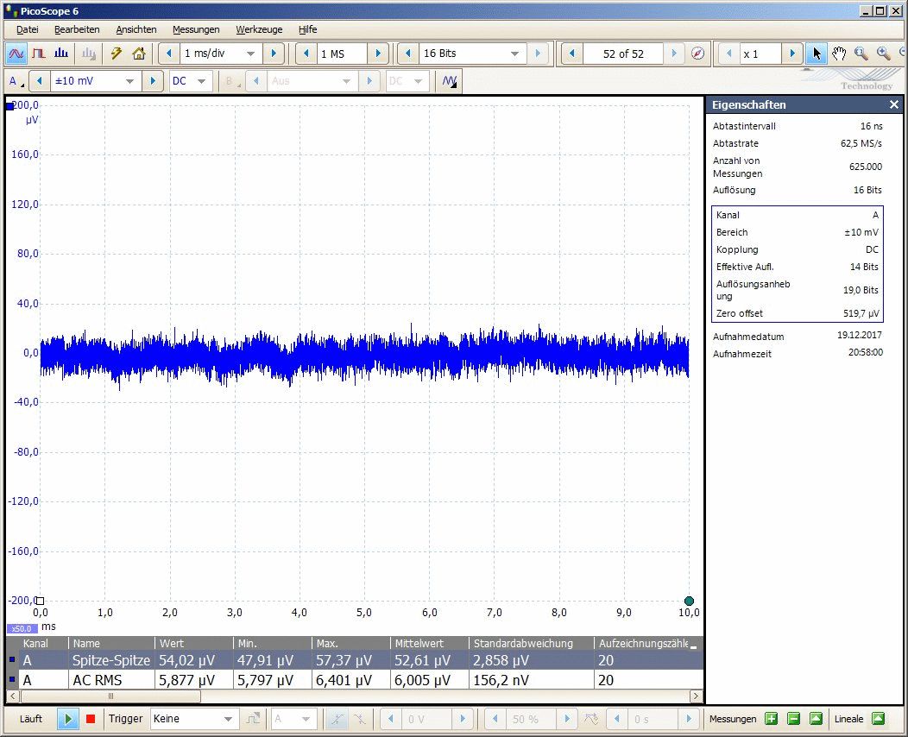Select persistence mode icon
This screenshot has height=737, width=908.
39,54
